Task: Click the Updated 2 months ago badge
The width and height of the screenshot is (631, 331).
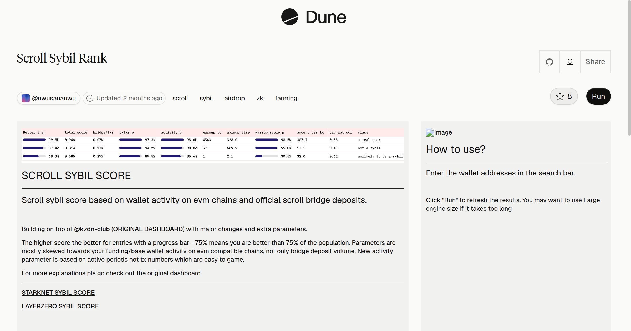Action: pos(124,98)
